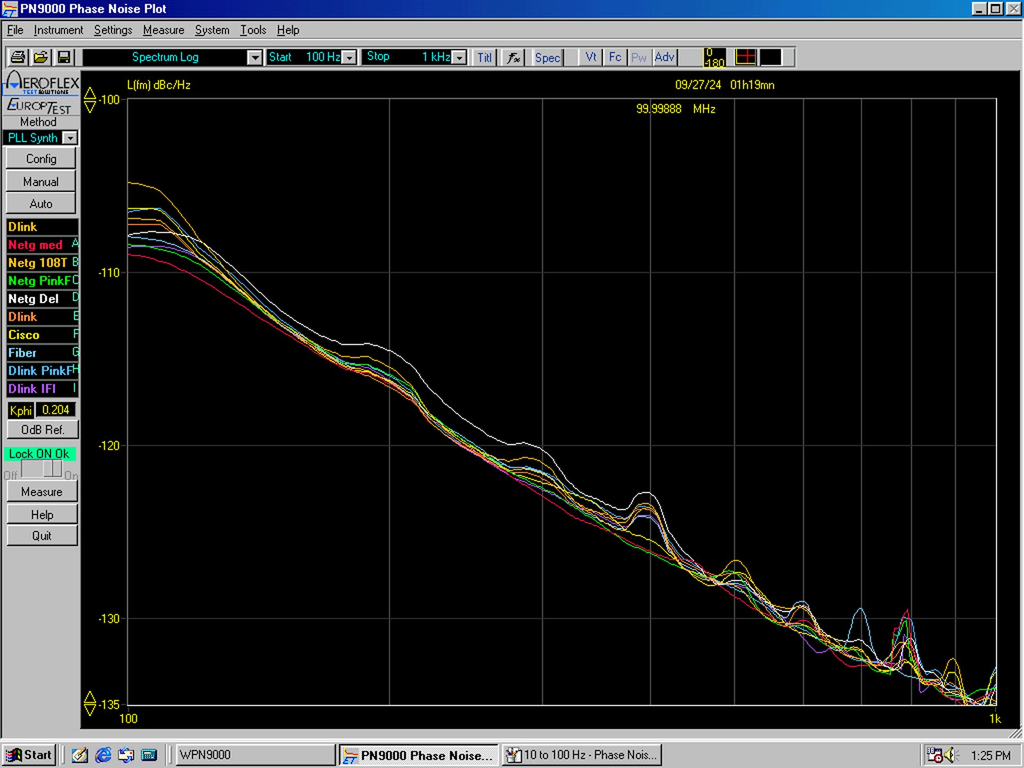Click the Start button on the taskbar
Viewport: 1024px width, 768px height.
pyautogui.click(x=29, y=755)
